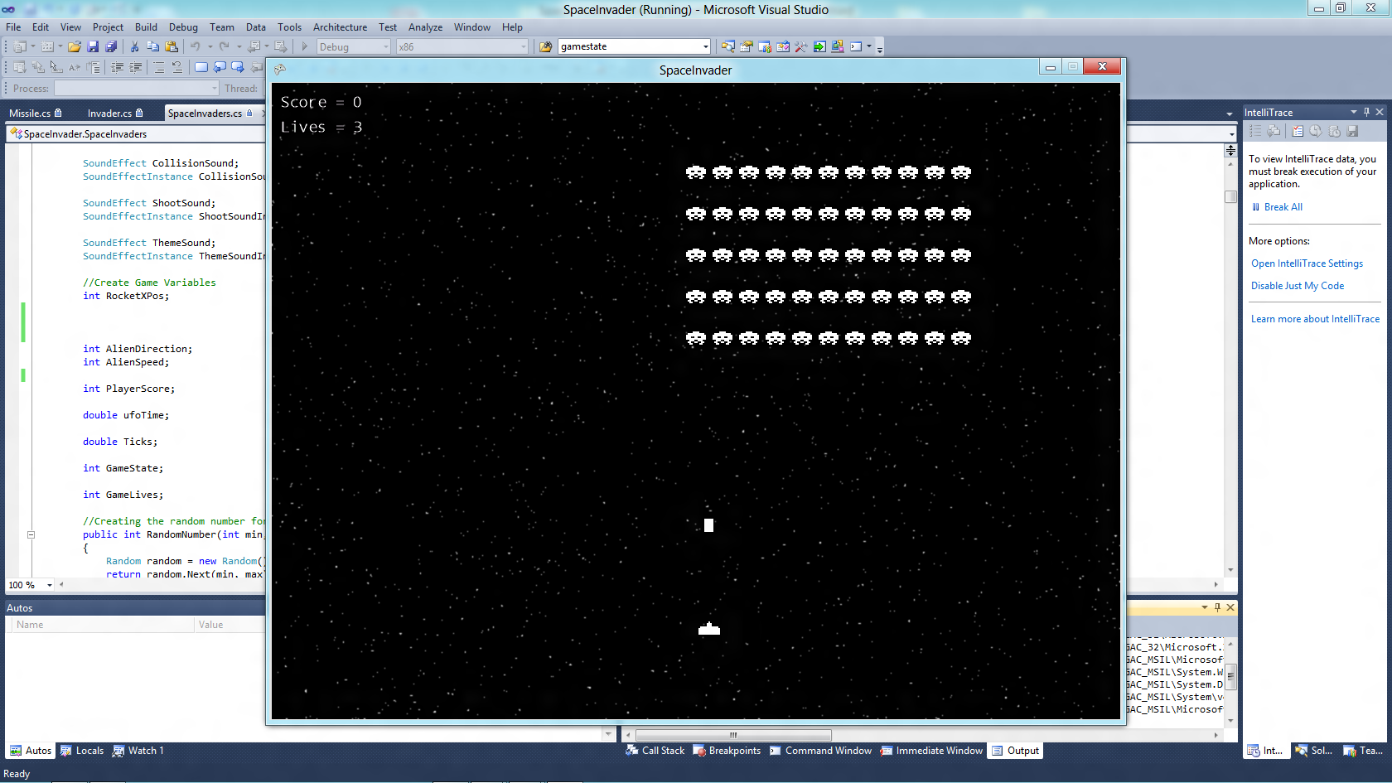Click the Comment Out Lines icon
This screenshot has width=1392, height=783.
pyautogui.click(x=159, y=67)
